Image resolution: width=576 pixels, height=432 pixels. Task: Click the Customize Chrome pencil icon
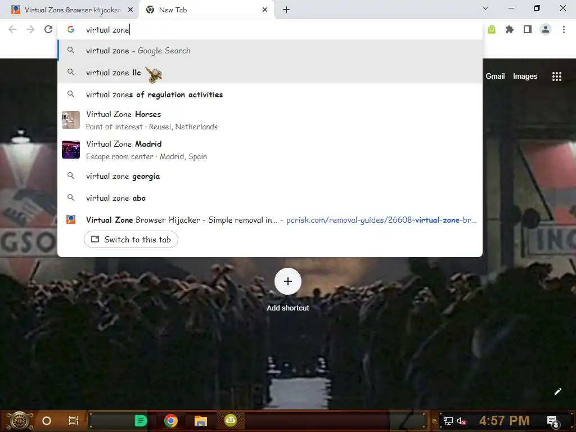(x=557, y=391)
